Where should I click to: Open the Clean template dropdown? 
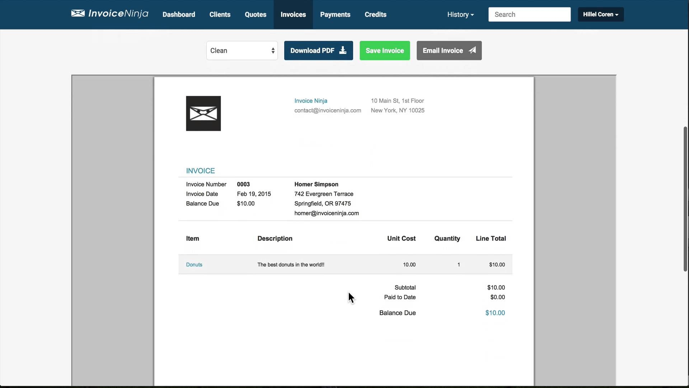point(242,50)
